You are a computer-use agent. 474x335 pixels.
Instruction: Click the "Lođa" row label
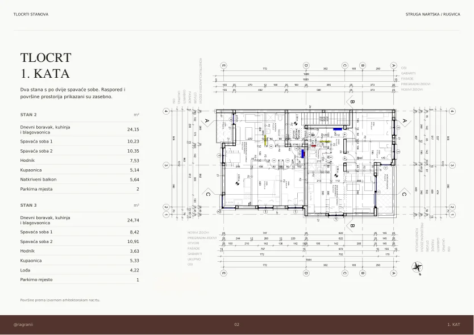click(x=25, y=270)
